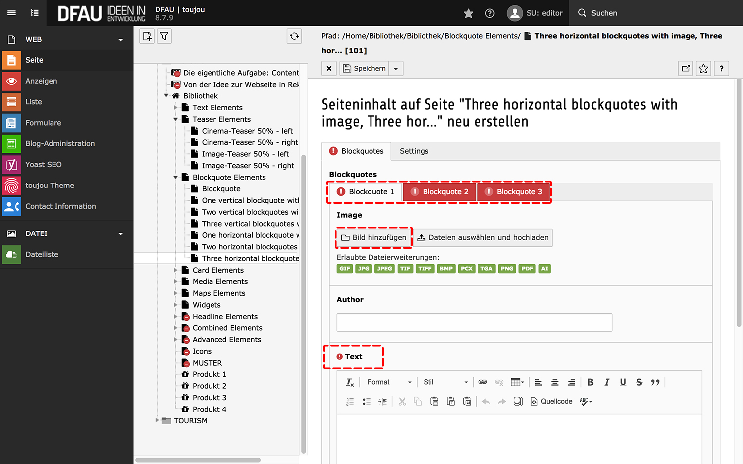Close the edit form with X button
The height and width of the screenshot is (464, 743).
[x=329, y=68]
